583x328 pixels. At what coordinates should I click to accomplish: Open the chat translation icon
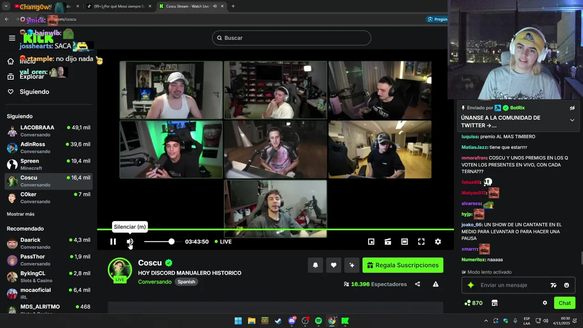coord(553,285)
